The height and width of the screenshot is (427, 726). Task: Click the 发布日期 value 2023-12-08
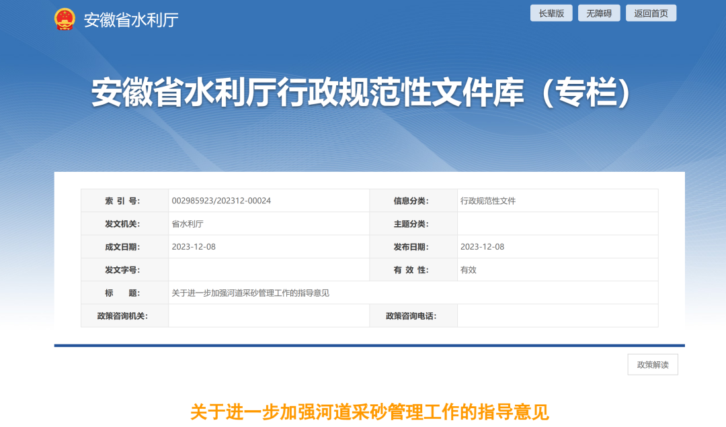(x=482, y=246)
